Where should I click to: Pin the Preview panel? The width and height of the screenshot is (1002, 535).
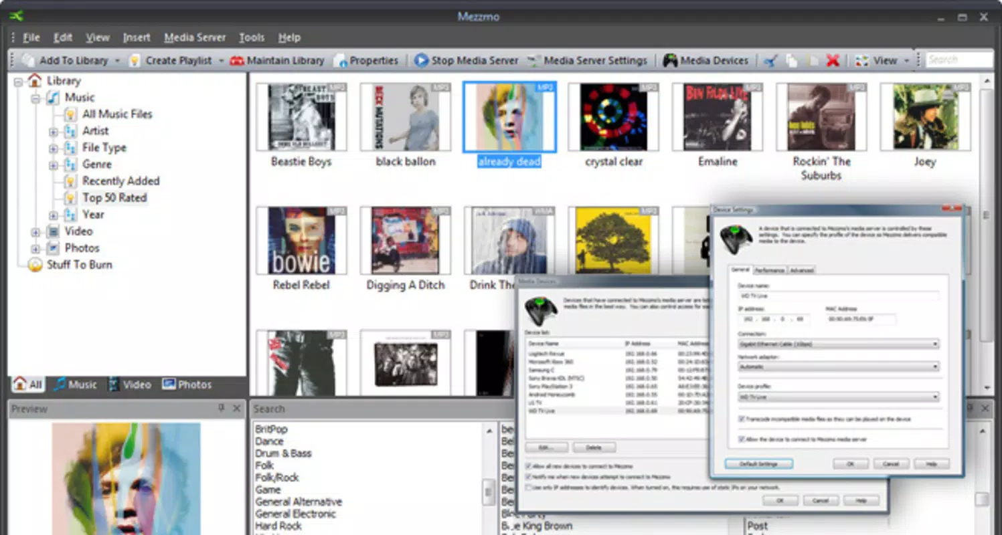click(x=222, y=408)
